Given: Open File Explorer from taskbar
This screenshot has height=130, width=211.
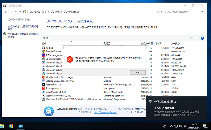Looking at the screenshot, I should tap(2, 126).
